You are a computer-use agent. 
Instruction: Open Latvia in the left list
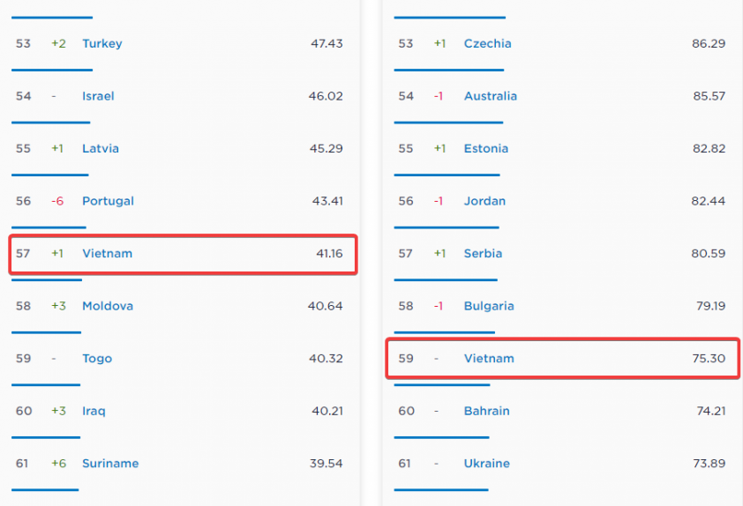(101, 148)
